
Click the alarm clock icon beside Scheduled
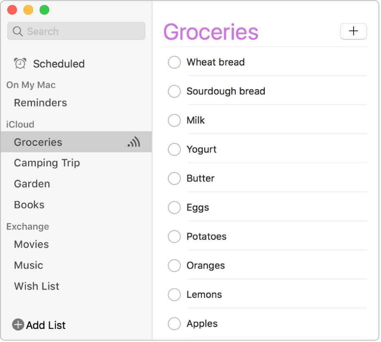19,63
